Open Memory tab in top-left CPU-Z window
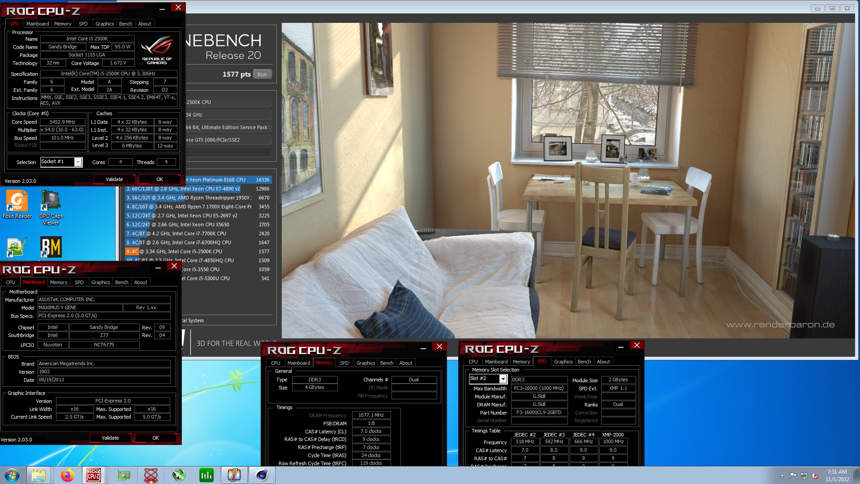 coord(63,24)
